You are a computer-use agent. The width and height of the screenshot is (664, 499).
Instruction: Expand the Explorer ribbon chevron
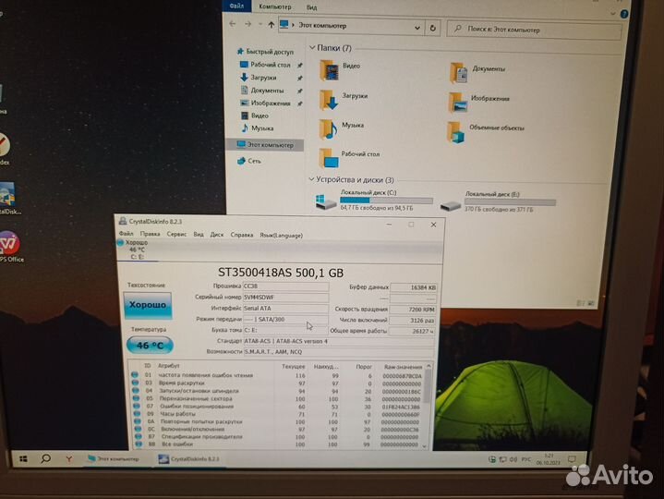coord(613,14)
